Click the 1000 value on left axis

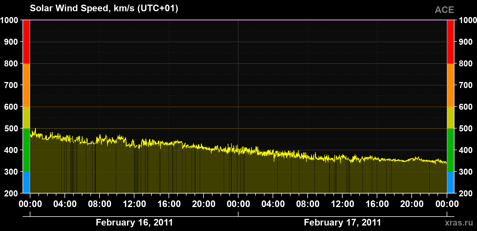(x=9, y=20)
